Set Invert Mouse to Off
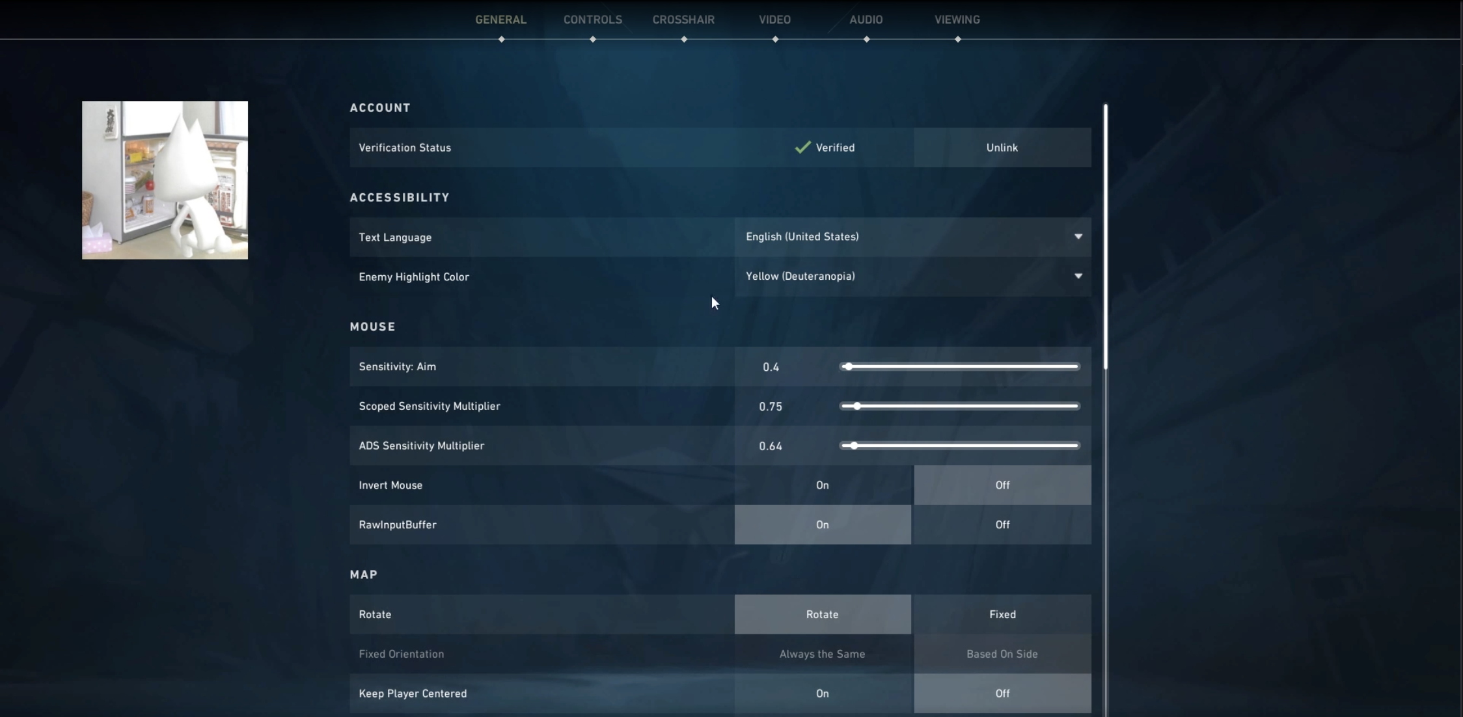This screenshot has height=717, width=1463. [x=1003, y=485]
